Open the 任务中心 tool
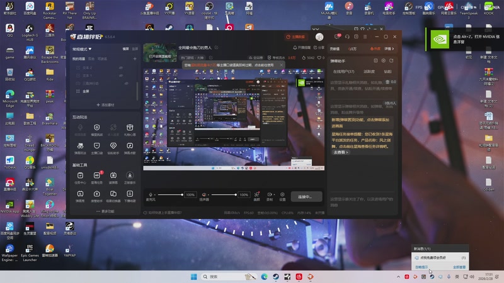The image size is (504, 283). [x=80, y=178]
